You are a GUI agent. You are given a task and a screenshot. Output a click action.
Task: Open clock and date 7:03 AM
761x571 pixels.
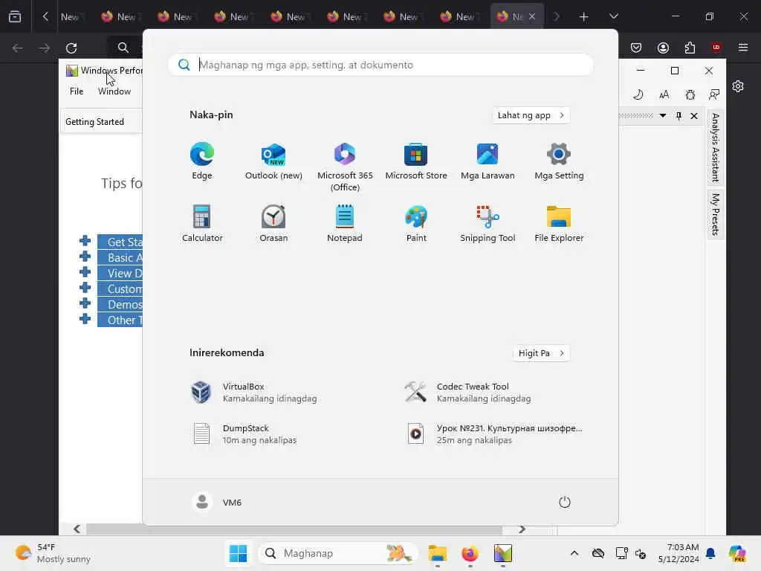click(679, 553)
